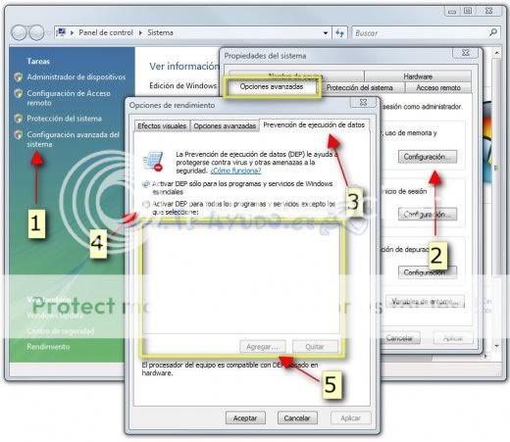
Task: Click the ¿Cómo funciona? link
Action: click(x=235, y=171)
